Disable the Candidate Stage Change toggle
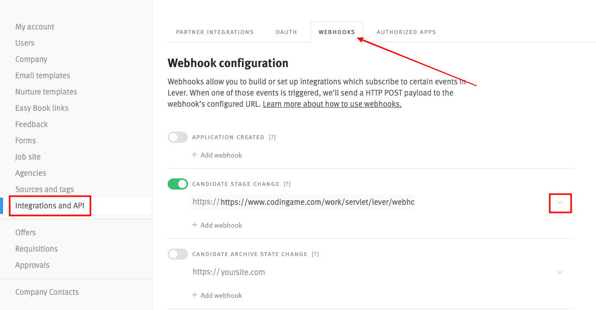This screenshot has height=310, width=596. [178, 184]
